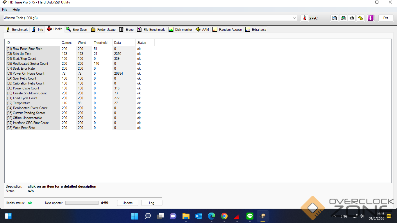Launch File Explorer from the taskbar
This screenshot has width=397, height=223.
186,216
